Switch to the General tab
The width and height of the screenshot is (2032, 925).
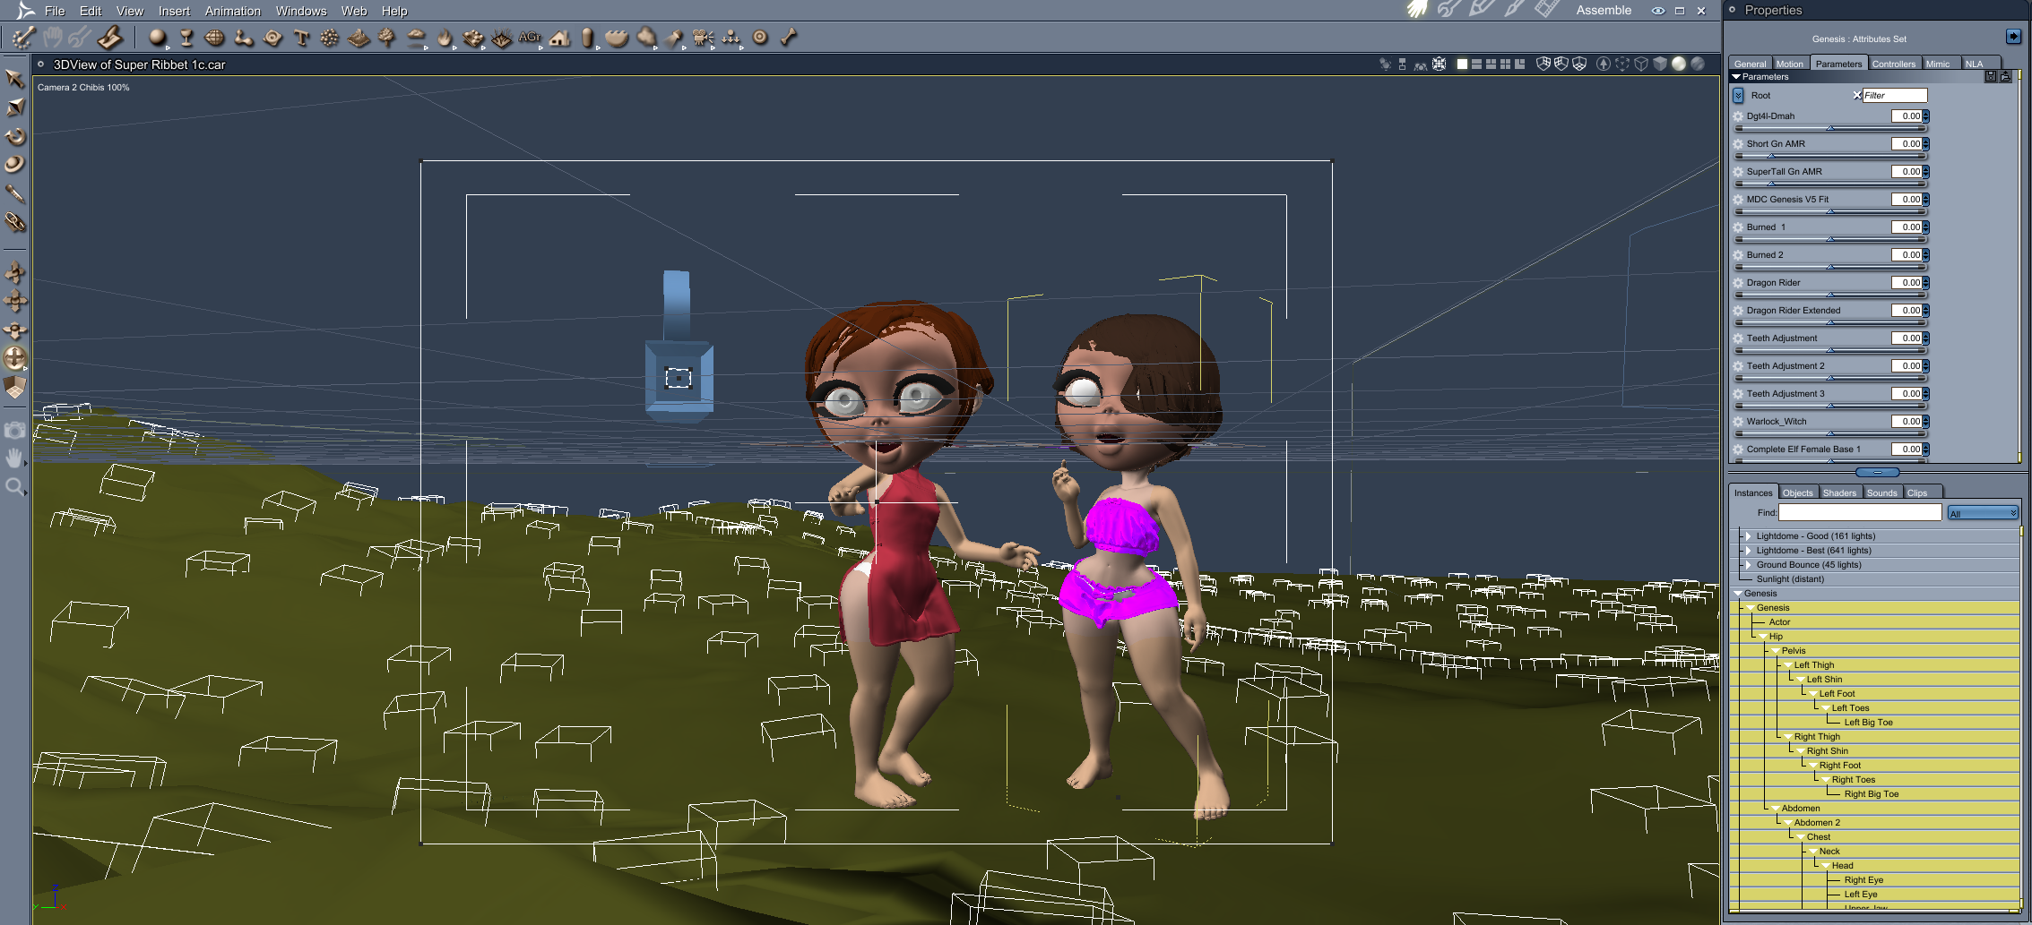tap(1750, 64)
